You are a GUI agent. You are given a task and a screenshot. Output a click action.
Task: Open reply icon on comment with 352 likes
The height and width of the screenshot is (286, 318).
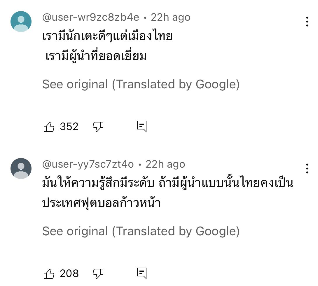(142, 127)
